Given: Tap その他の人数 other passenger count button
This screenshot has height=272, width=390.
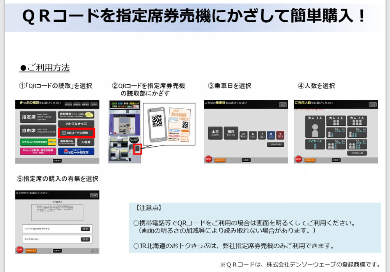Looking at the screenshot, I should click(357, 153).
